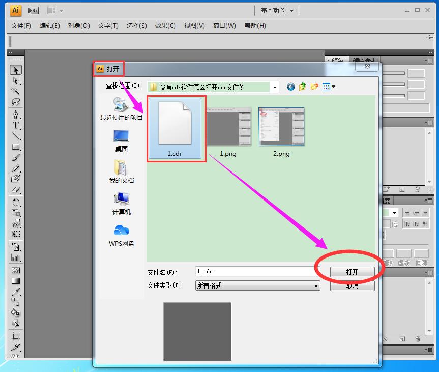Go up one folder level in the dialog
Viewport: 439px width, 372px height.
point(303,87)
